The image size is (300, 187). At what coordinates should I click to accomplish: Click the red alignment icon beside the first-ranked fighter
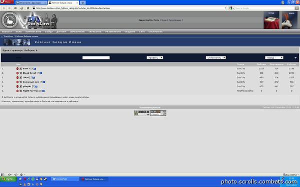tap(17, 69)
